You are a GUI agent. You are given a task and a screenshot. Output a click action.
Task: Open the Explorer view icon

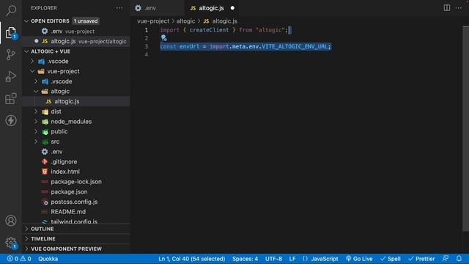(x=11, y=32)
